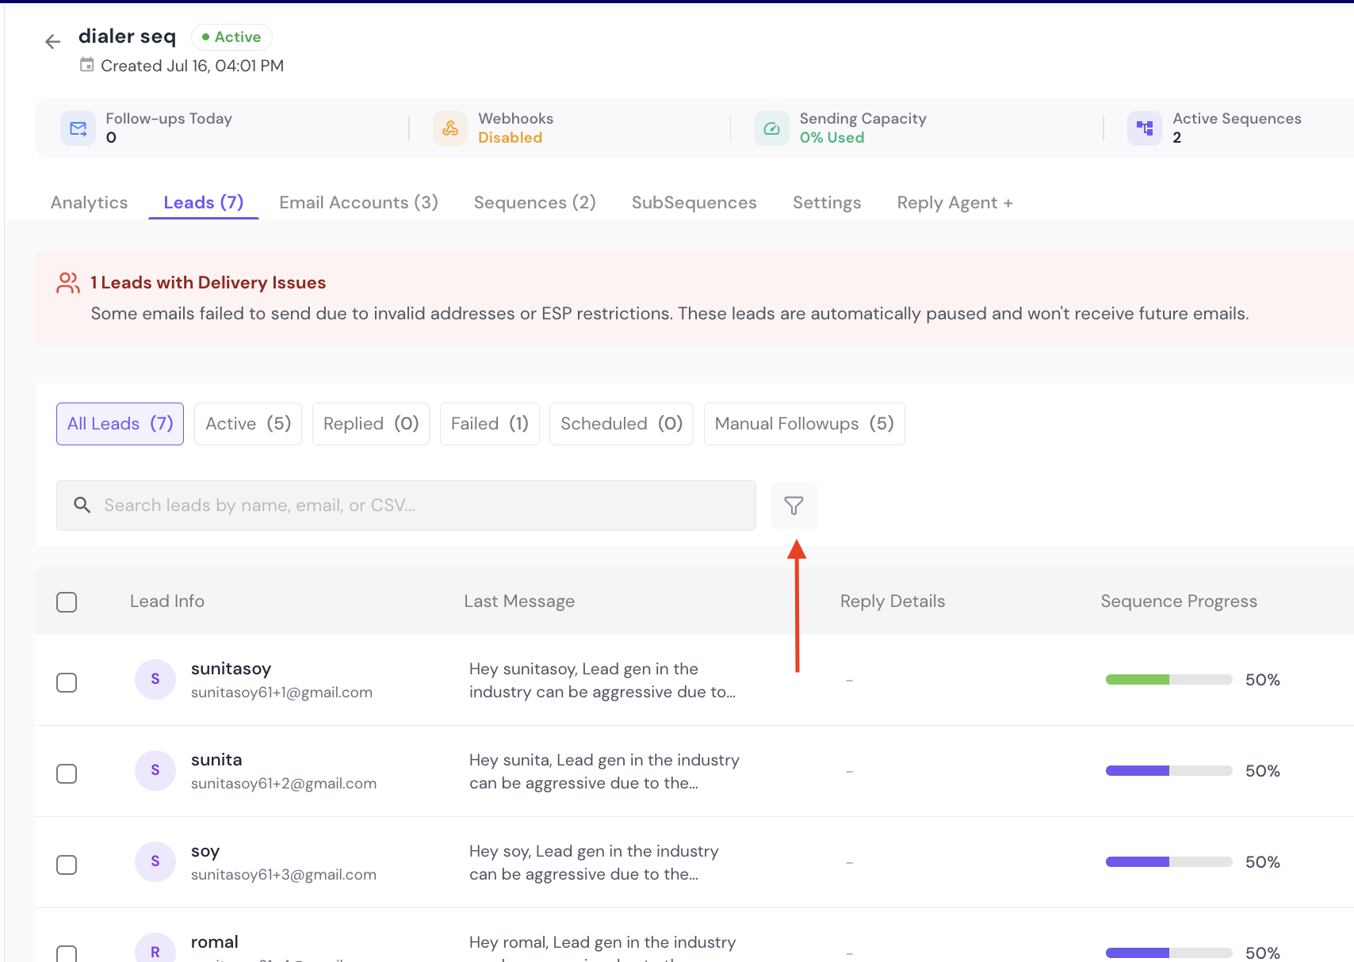
Task: Click sunita's purple progress bar
Action: (x=1168, y=770)
